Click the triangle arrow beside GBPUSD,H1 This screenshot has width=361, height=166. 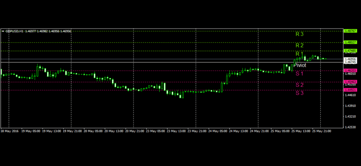click(x=3, y=31)
